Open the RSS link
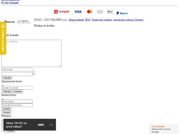Screen dimensions: 179x134 tap(88, 20)
